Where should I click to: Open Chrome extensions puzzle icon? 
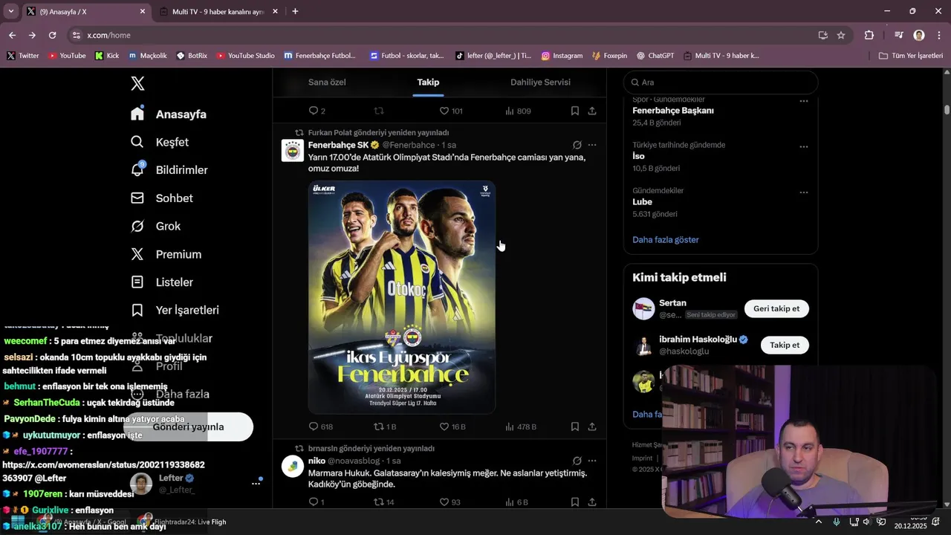click(869, 35)
